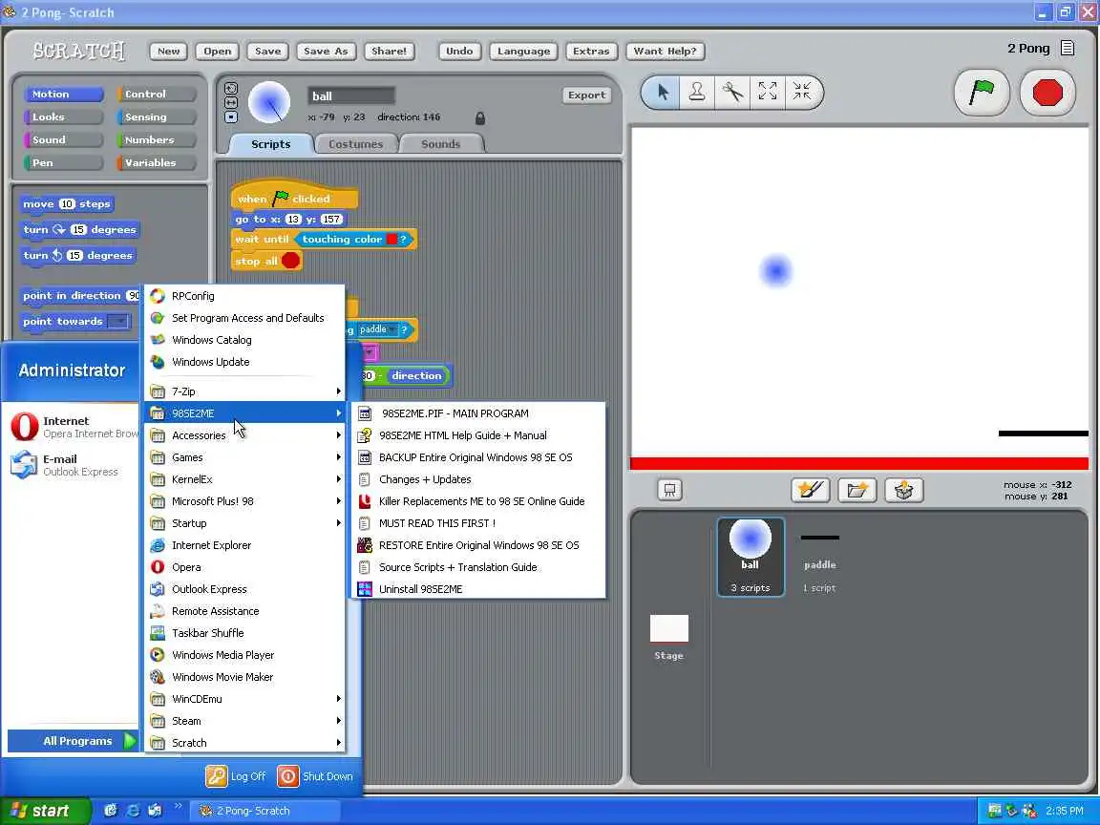Select the Motion blocks category

pos(63,94)
